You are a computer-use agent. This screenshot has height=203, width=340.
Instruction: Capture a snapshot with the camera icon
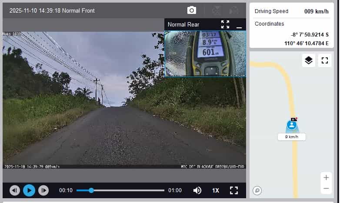[191, 10]
